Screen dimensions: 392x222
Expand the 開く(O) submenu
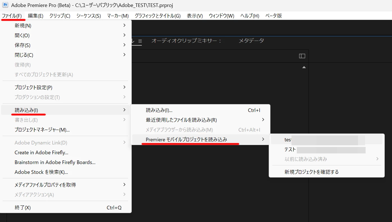pyautogui.click(x=66, y=36)
